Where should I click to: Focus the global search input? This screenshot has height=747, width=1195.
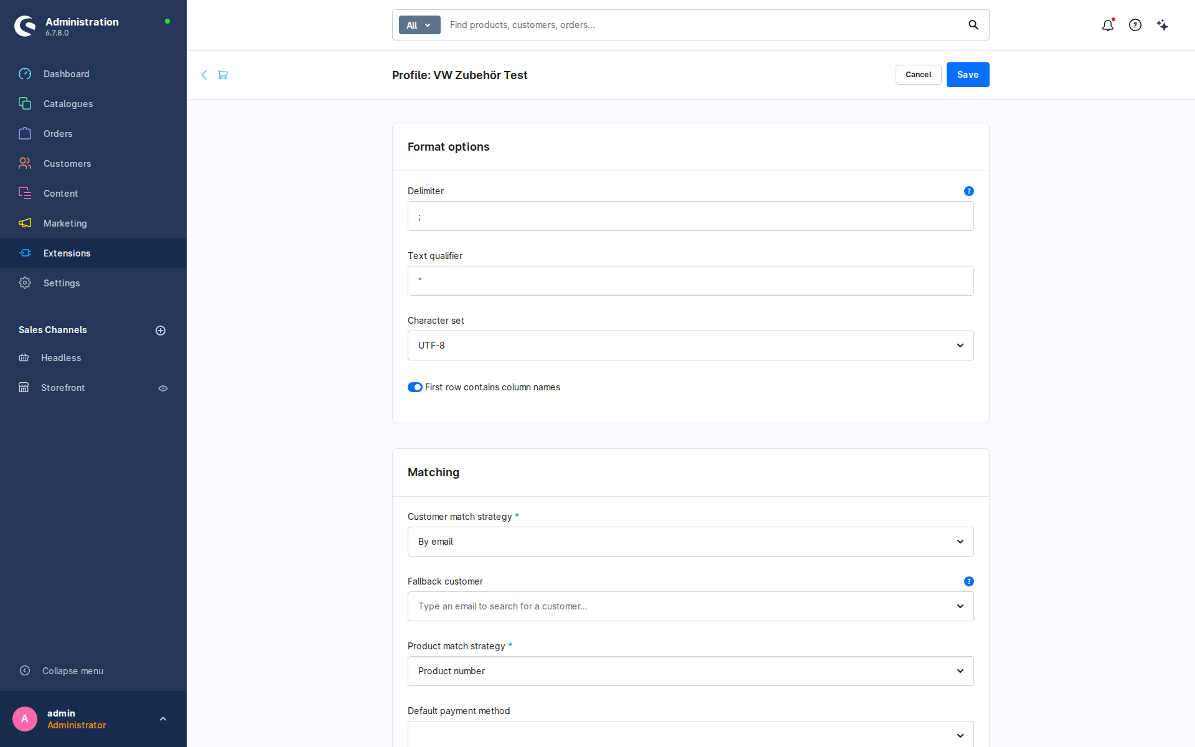pyautogui.click(x=703, y=25)
